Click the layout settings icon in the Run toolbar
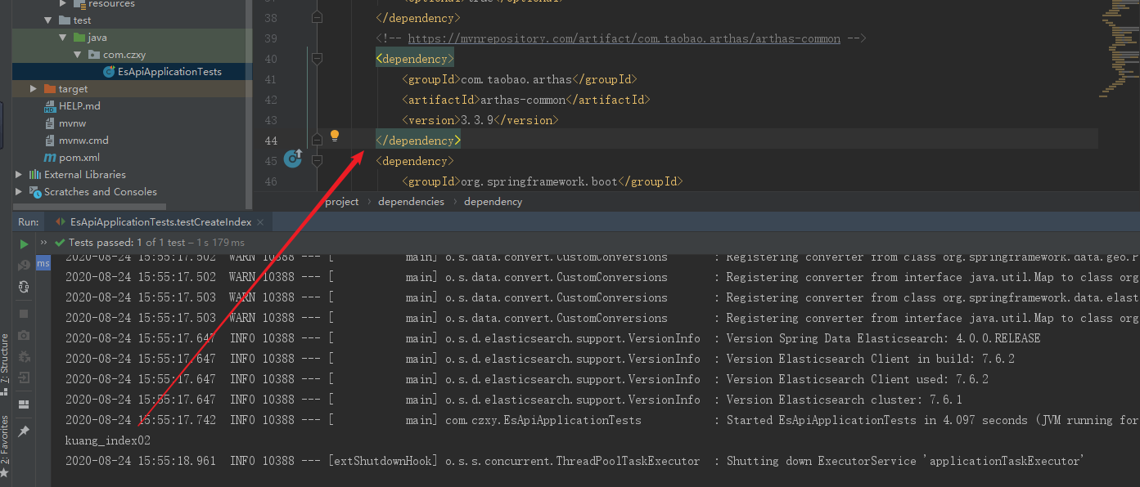Screen dimensions: 1140x487 [24, 404]
